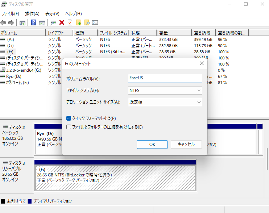Click the back arrow toolbar icon

tap(3, 22)
